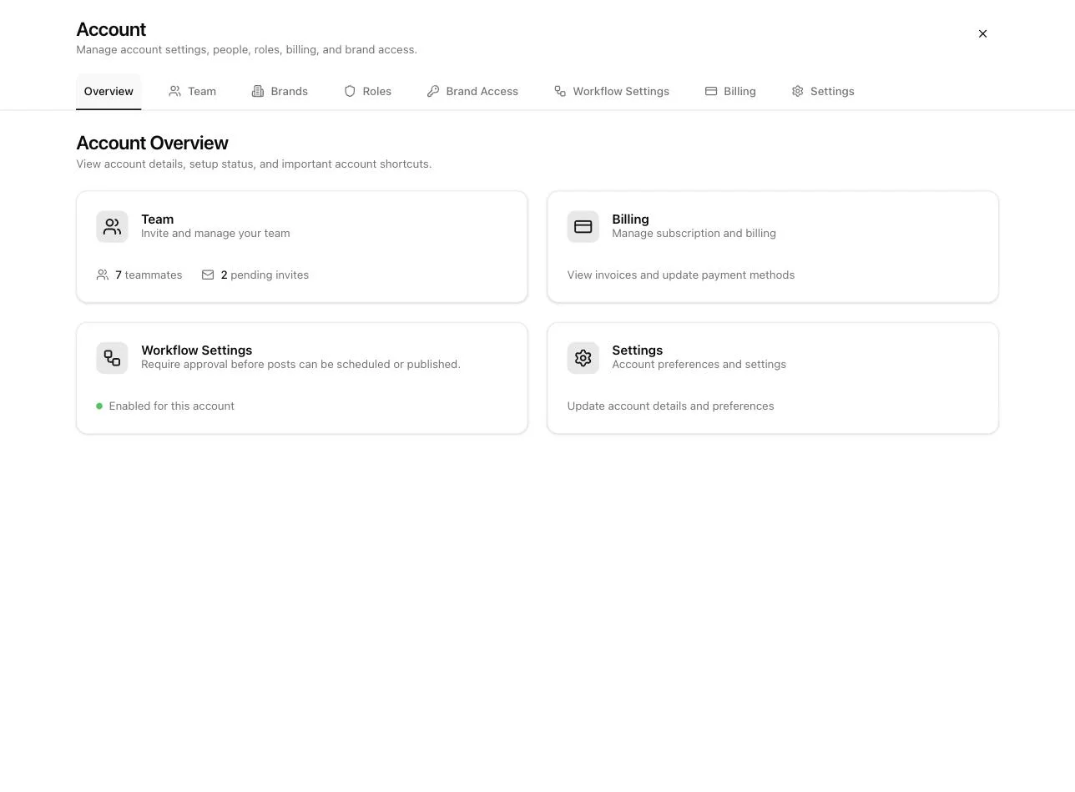
Task: Open the Roles tab label
Action: [x=376, y=91]
